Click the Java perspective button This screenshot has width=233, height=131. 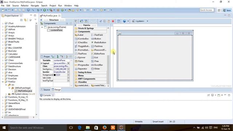tap(227, 10)
